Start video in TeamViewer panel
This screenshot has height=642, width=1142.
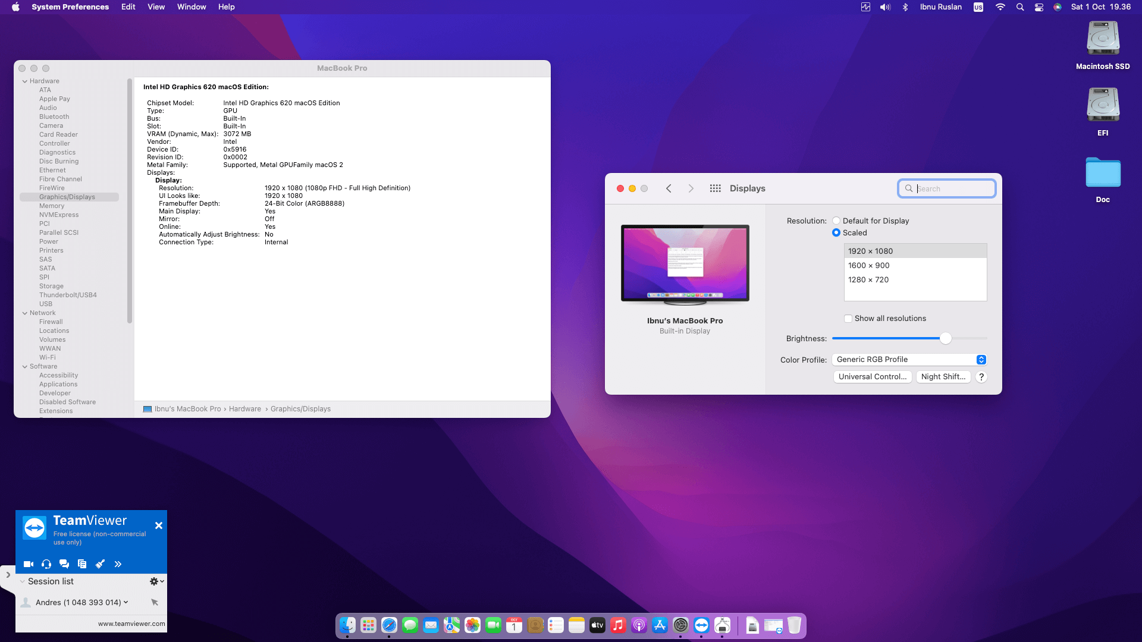click(x=28, y=564)
